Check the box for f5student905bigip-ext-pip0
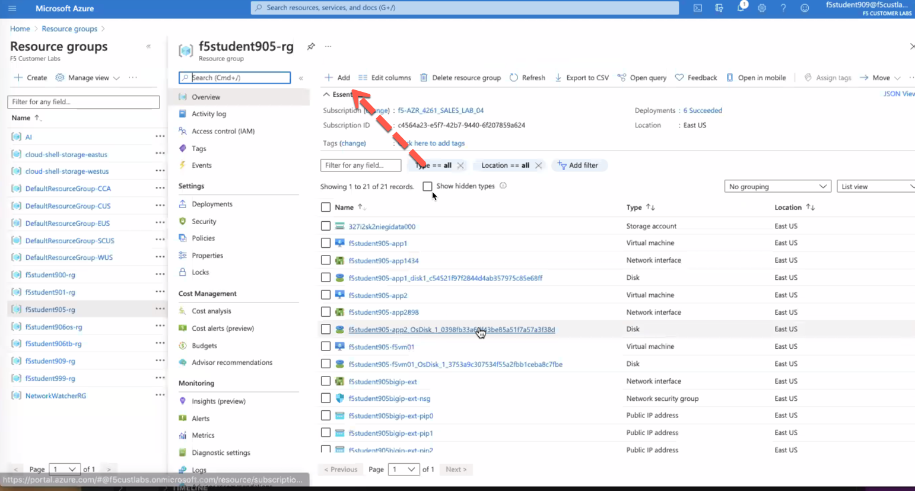 coord(326,415)
